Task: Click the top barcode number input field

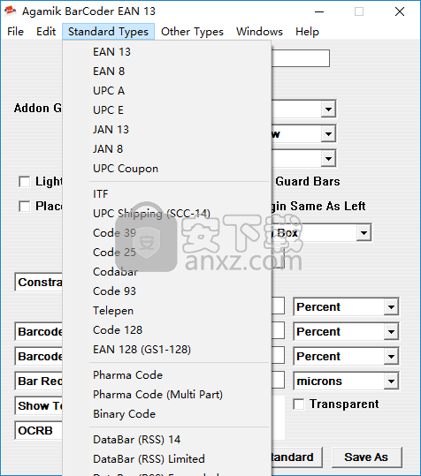Action: tap(301, 58)
